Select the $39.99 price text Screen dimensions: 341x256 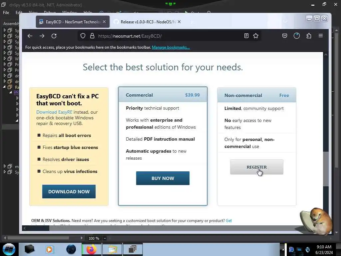(x=192, y=95)
